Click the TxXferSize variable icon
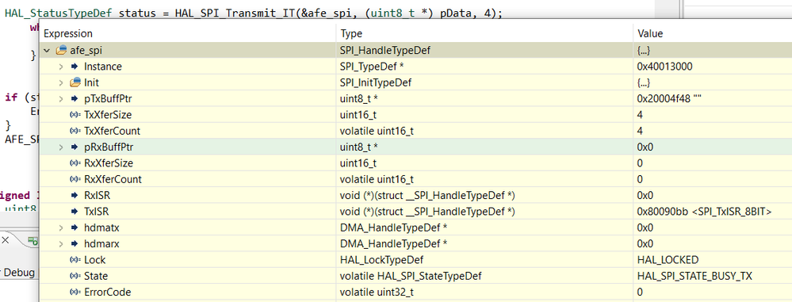This screenshot has width=792, height=302. coord(75,115)
